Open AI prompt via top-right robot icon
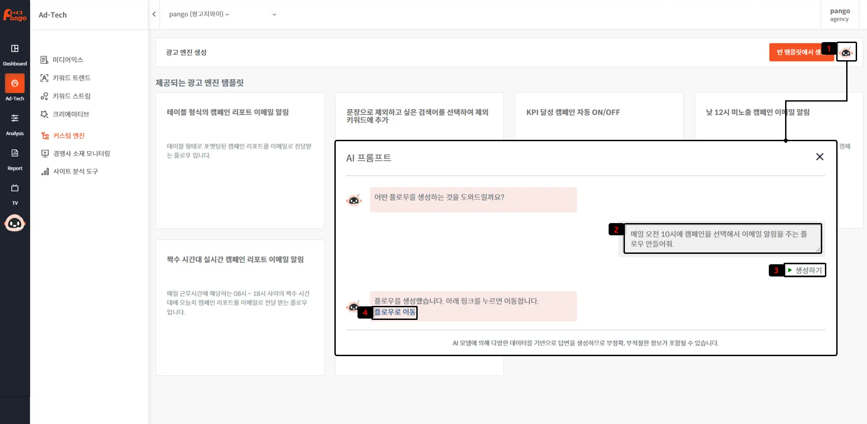This screenshot has height=424, width=867. 846,52
